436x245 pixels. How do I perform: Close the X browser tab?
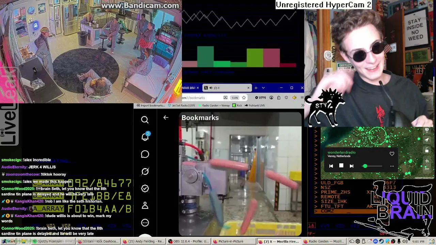point(248,88)
